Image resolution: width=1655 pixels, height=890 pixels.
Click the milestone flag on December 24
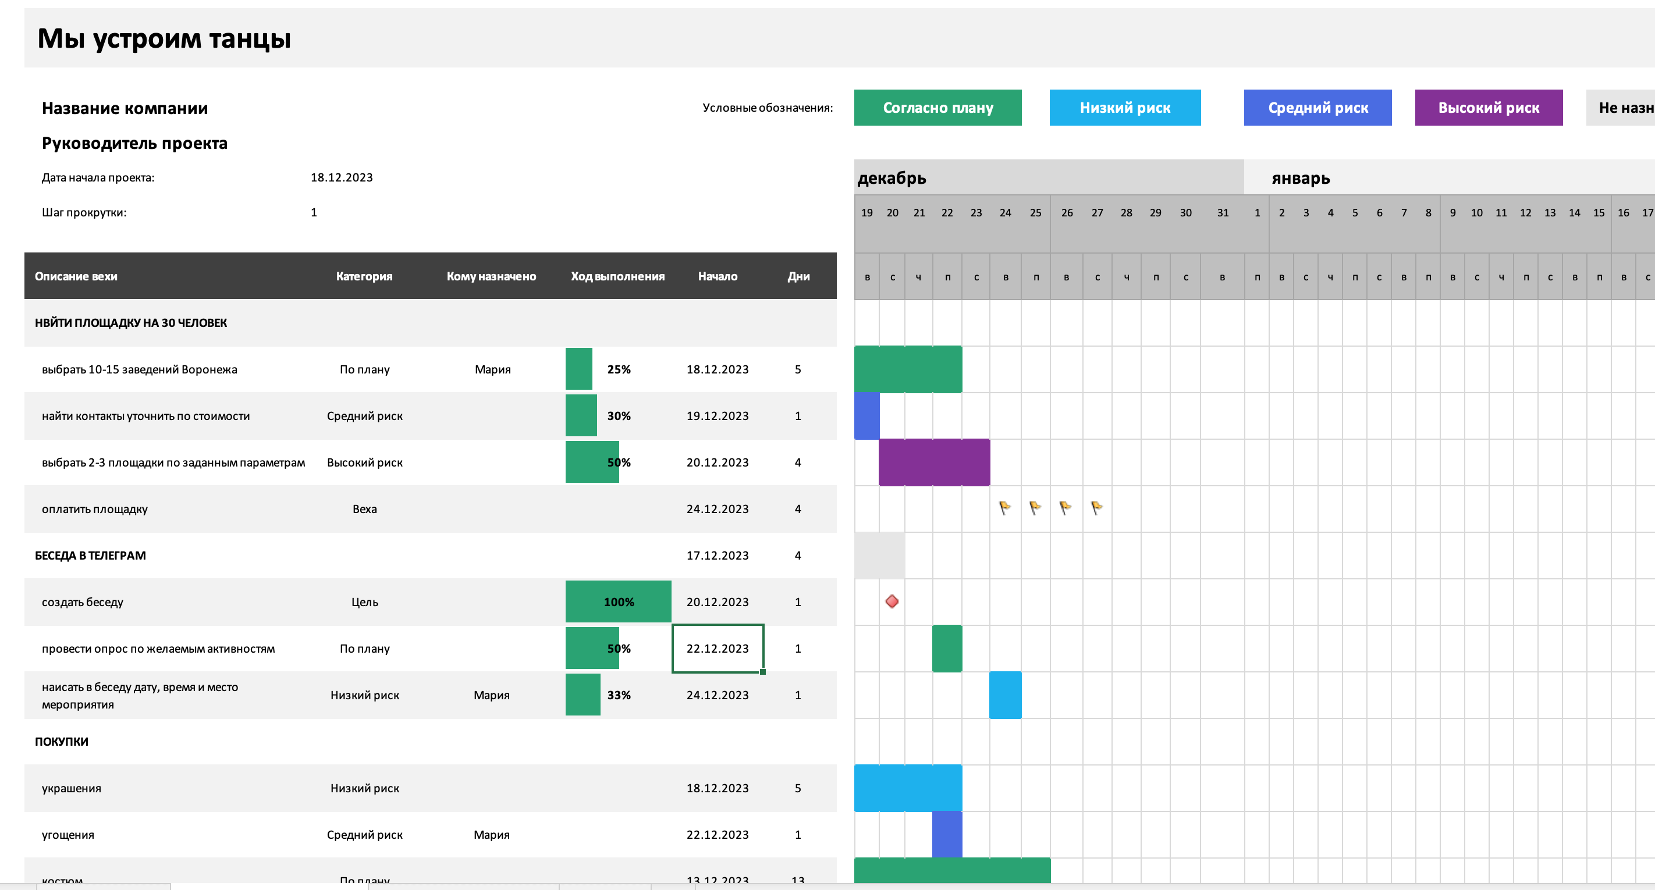(1005, 508)
